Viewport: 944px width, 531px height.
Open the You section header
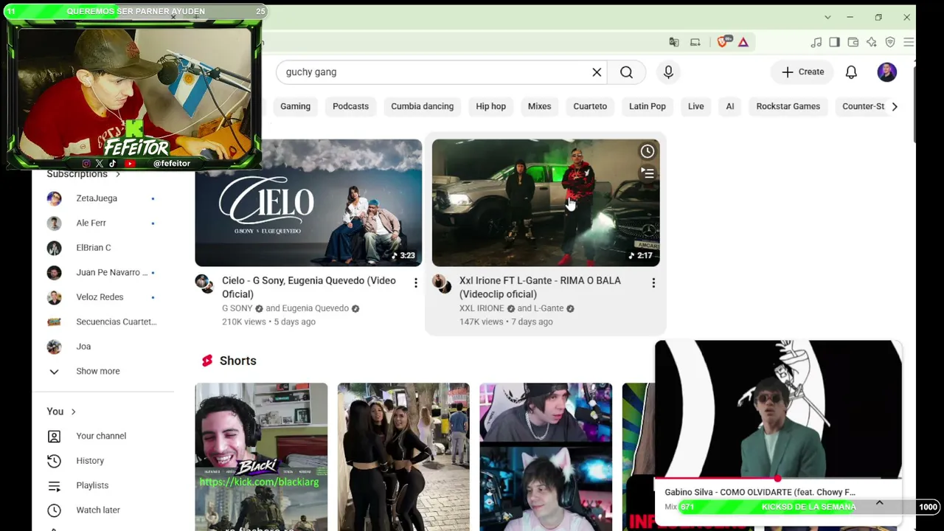coord(61,412)
